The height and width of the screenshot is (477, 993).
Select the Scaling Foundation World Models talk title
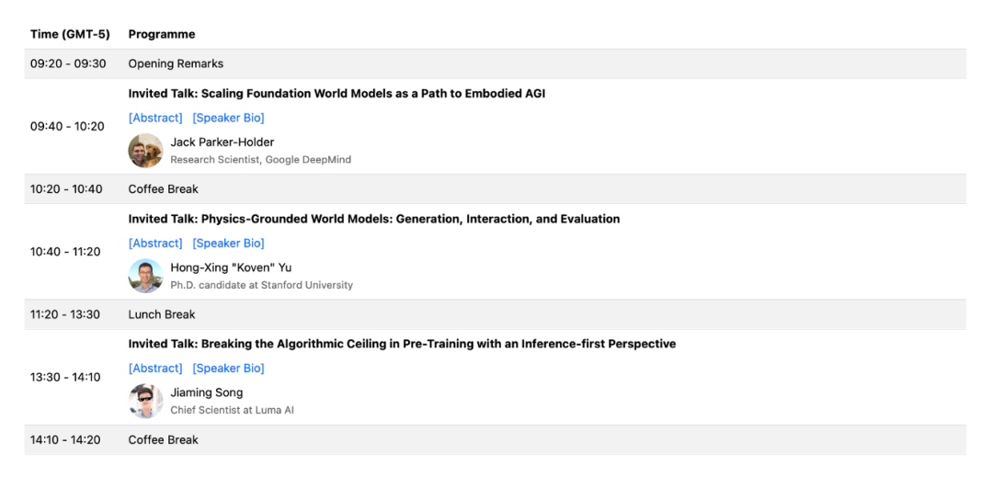pos(337,94)
